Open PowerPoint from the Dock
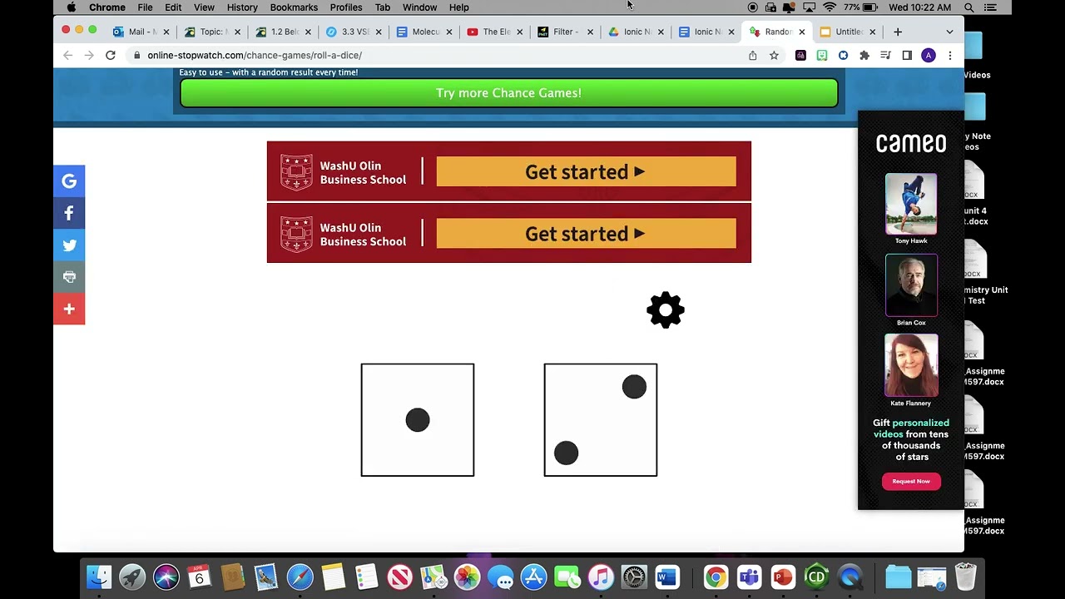 click(782, 577)
